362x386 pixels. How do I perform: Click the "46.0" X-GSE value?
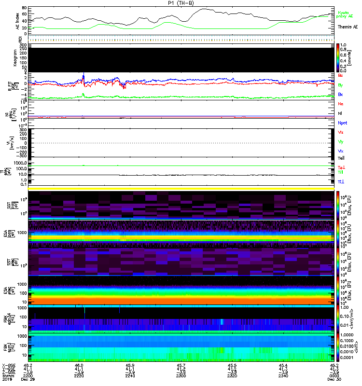coord(79,365)
